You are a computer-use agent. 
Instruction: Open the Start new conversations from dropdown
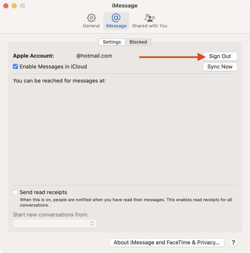pos(54,223)
